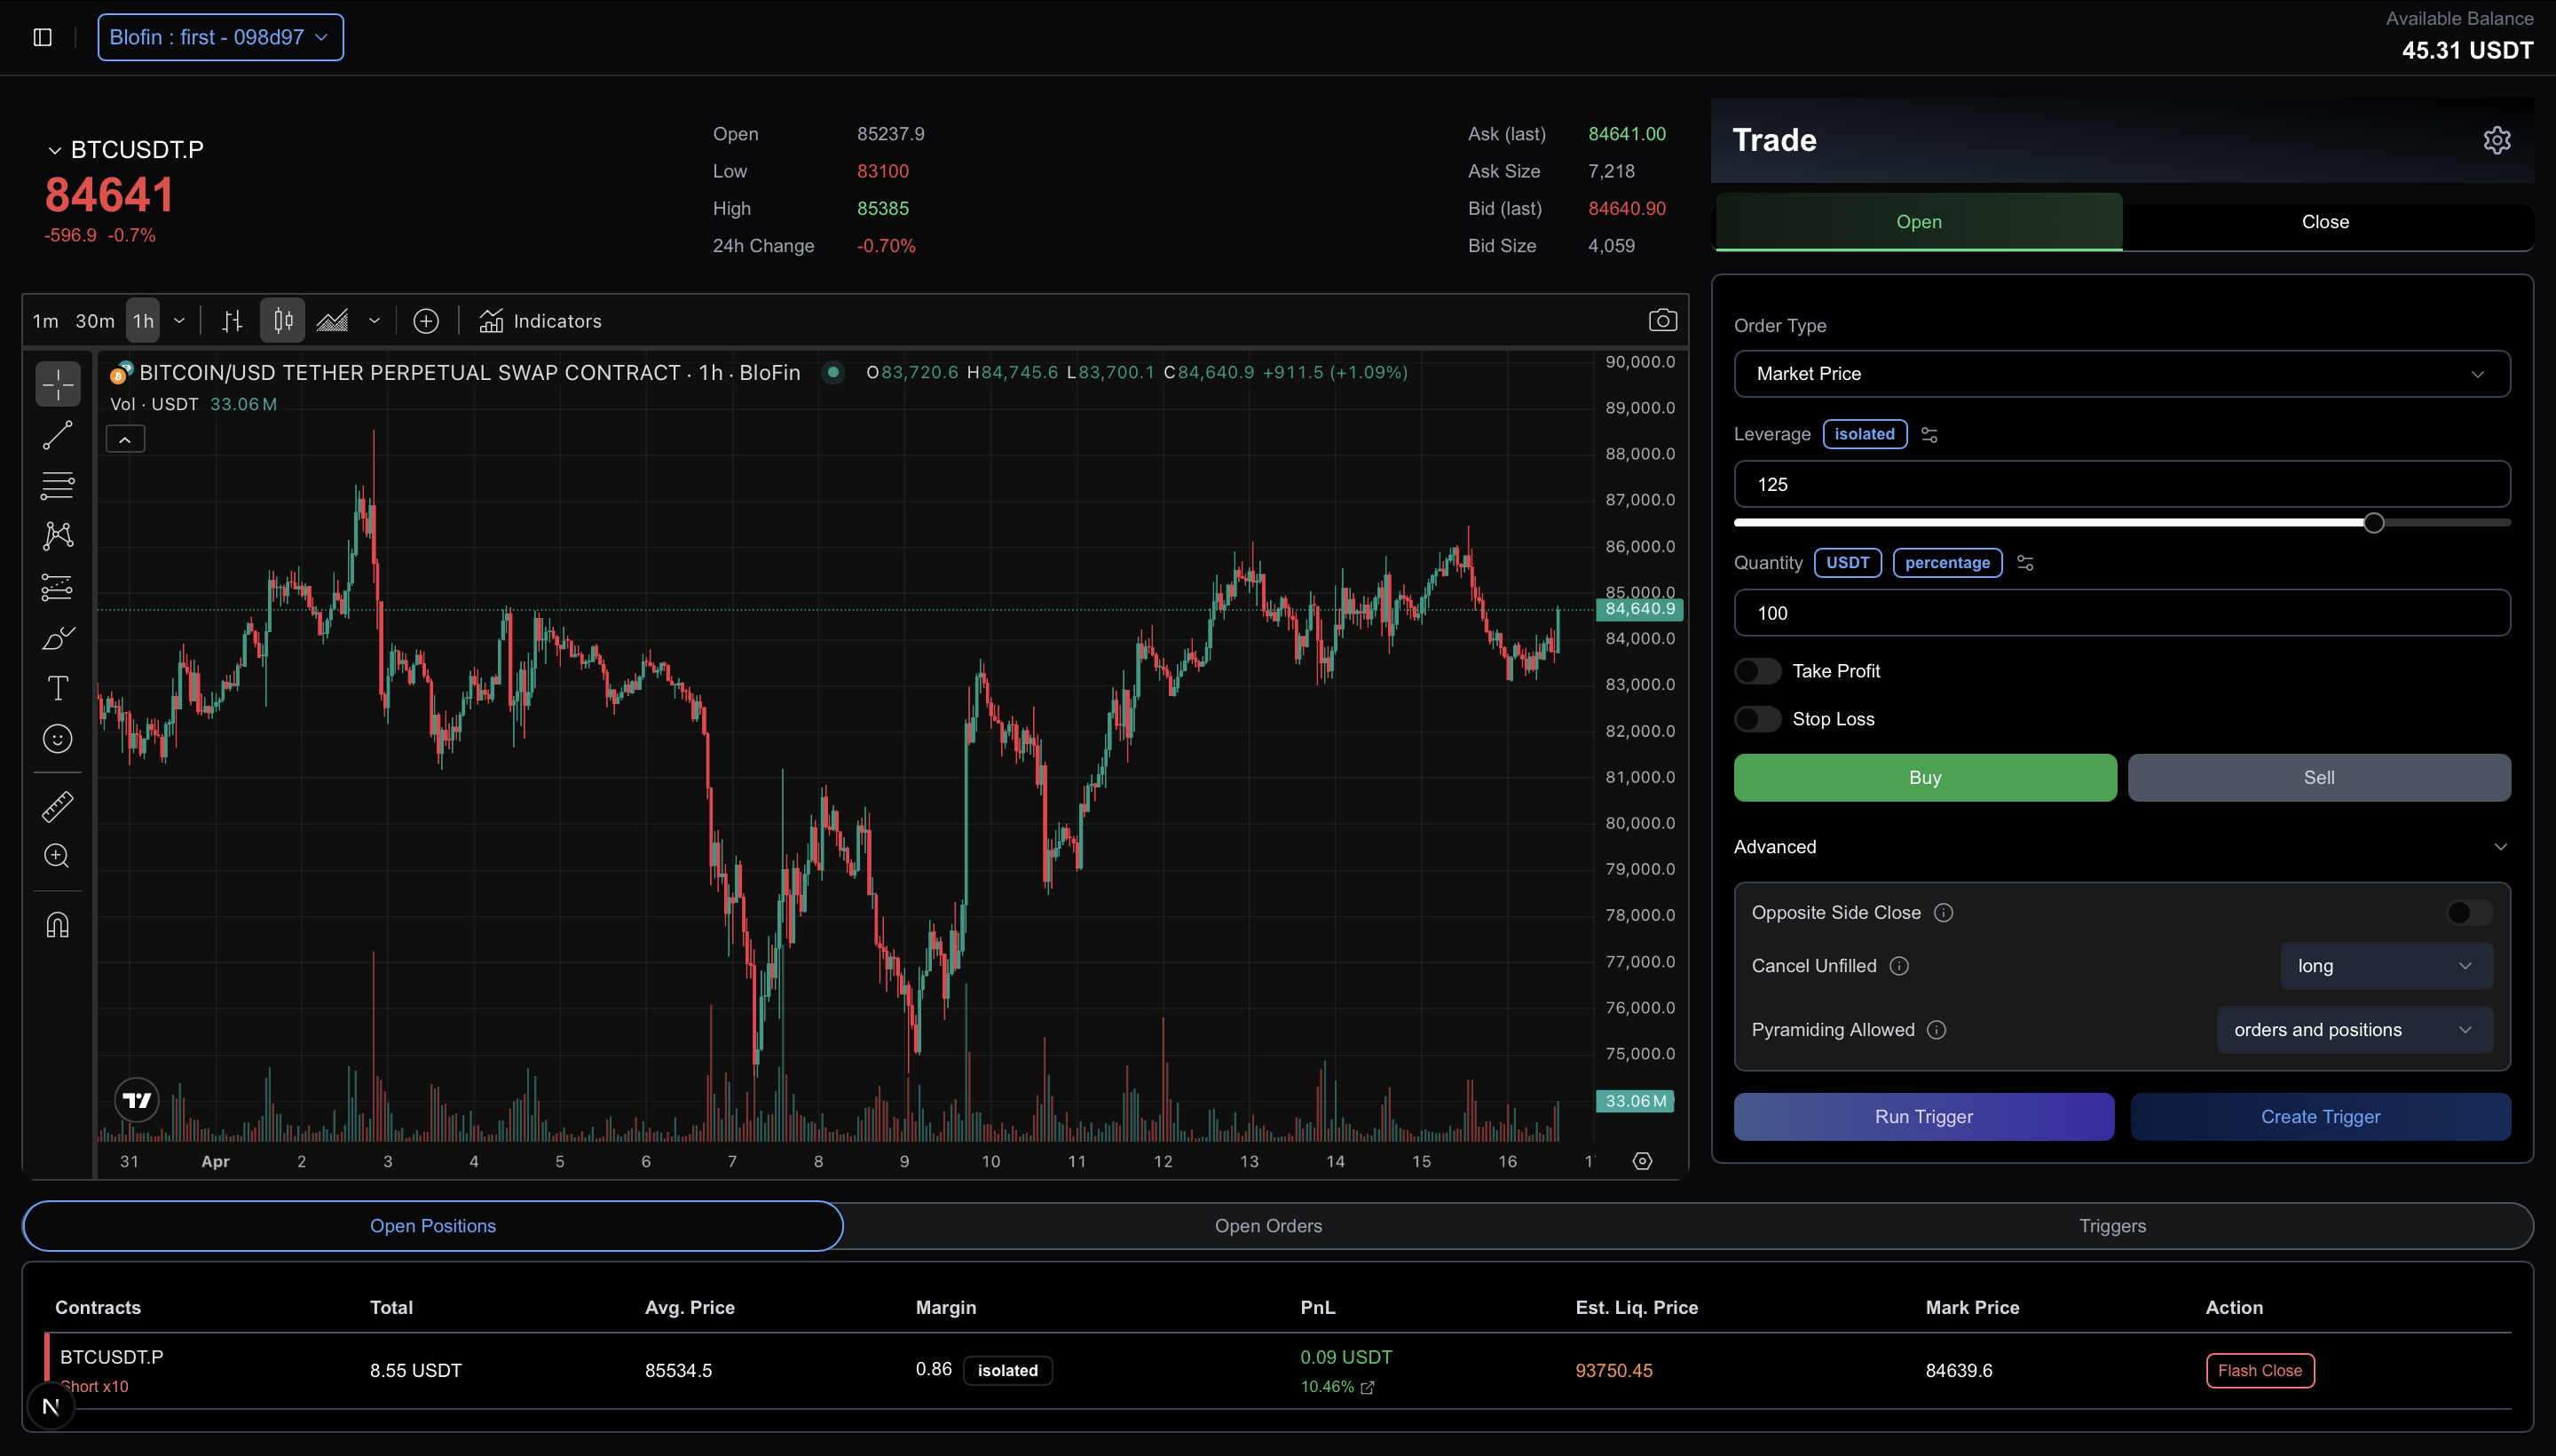Click the Quantity 100 input field

[x=2121, y=613]
